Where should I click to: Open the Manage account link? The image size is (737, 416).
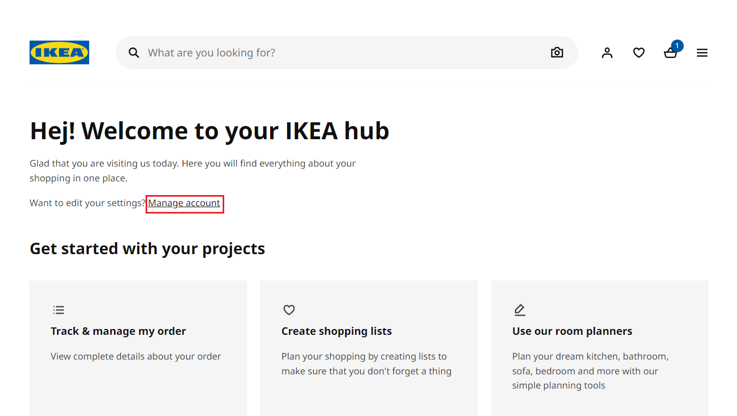184,203
